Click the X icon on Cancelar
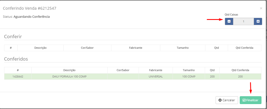This screenshot has height=109, width=267. [x=220, y=100]
